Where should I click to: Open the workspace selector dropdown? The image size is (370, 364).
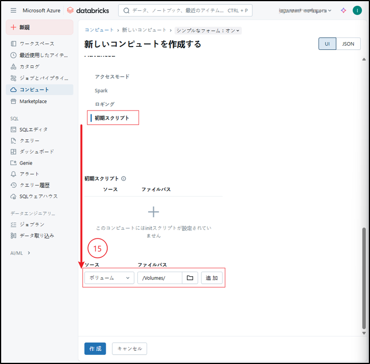click(x=305, y=10)
